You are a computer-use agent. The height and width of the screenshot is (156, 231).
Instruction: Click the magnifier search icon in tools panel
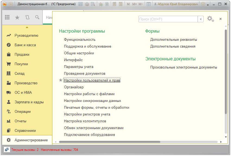coord(37,17)
